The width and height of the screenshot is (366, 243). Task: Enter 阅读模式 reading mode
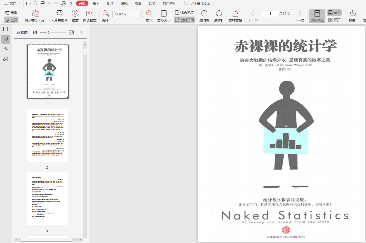90,14
